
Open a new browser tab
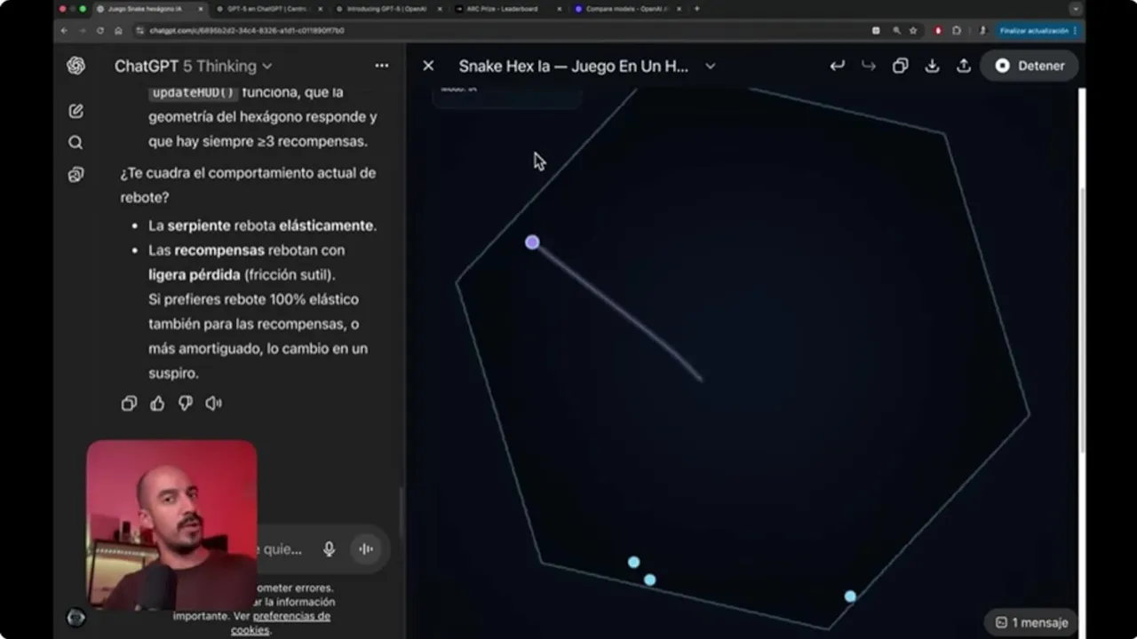(696, 9)
